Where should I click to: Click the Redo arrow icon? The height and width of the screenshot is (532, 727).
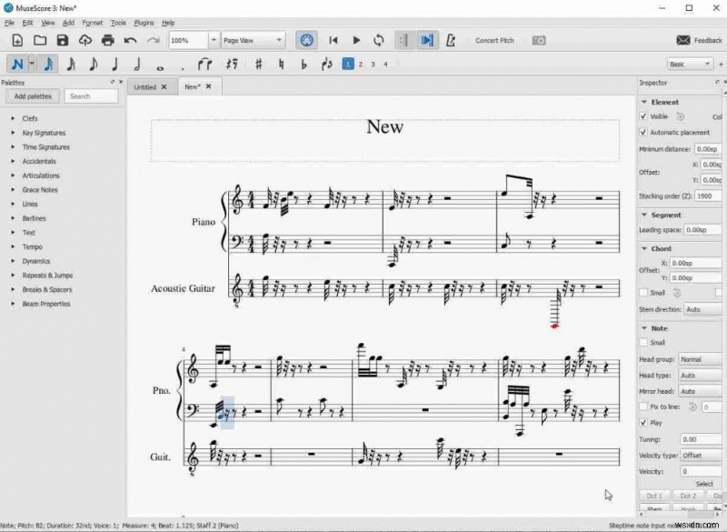coord(153,40)
